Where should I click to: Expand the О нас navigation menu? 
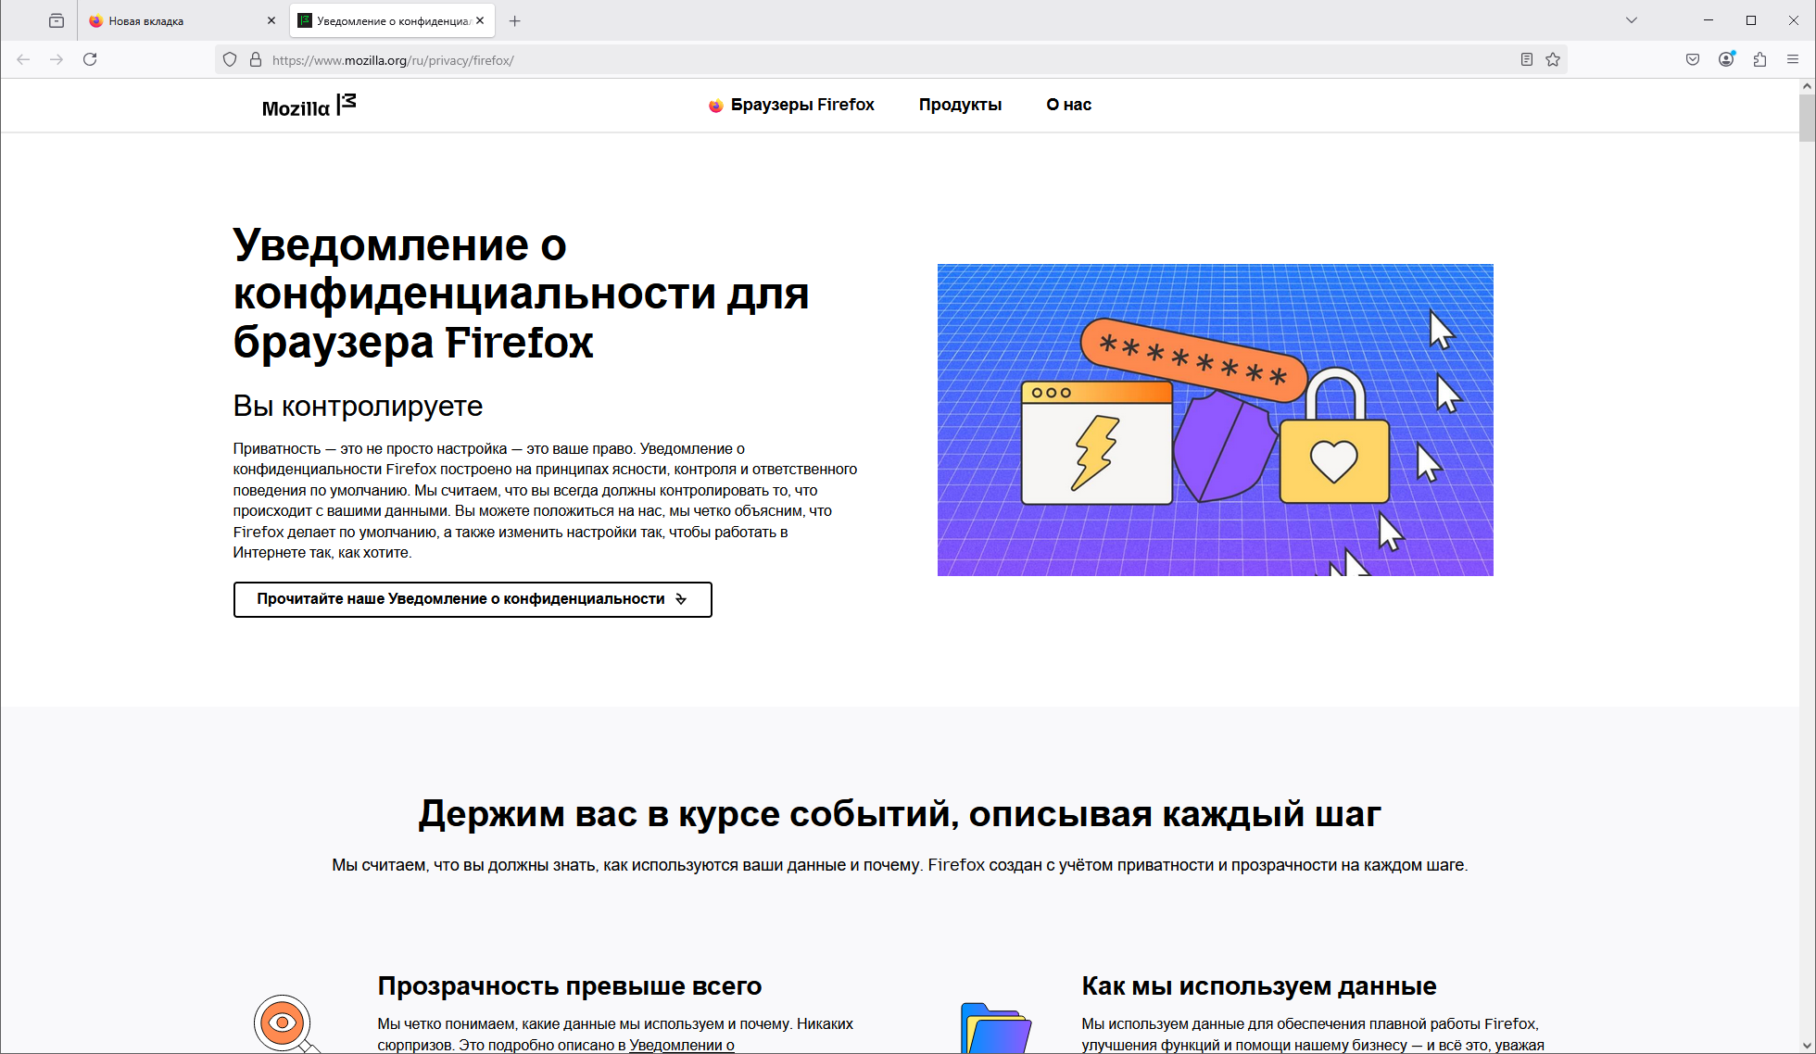tap(1068, 105)
